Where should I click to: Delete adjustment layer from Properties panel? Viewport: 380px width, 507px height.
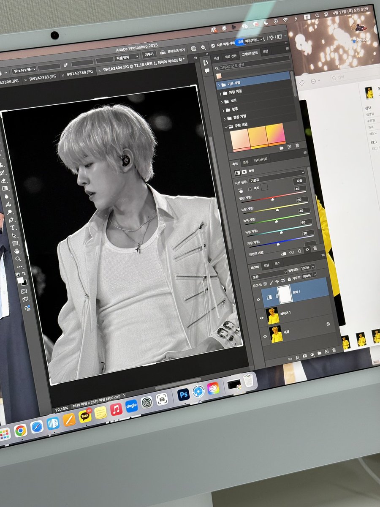[x=315, y=248]
